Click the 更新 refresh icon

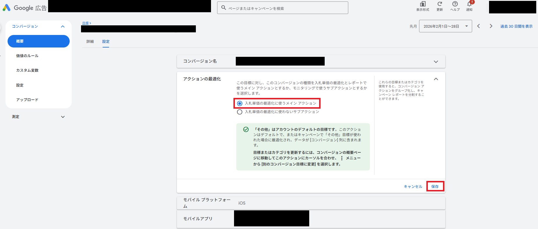pos(439,4)
